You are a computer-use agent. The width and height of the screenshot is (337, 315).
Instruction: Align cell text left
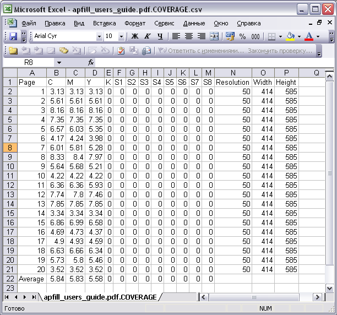click(176, 36)
